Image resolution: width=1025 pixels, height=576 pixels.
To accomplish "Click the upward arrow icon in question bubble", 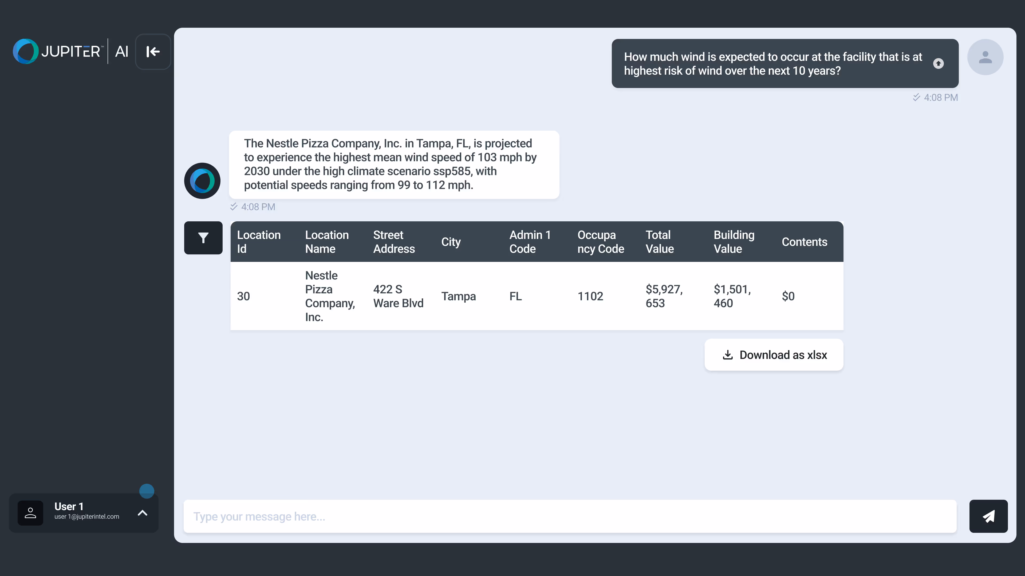I will (938, 64).
